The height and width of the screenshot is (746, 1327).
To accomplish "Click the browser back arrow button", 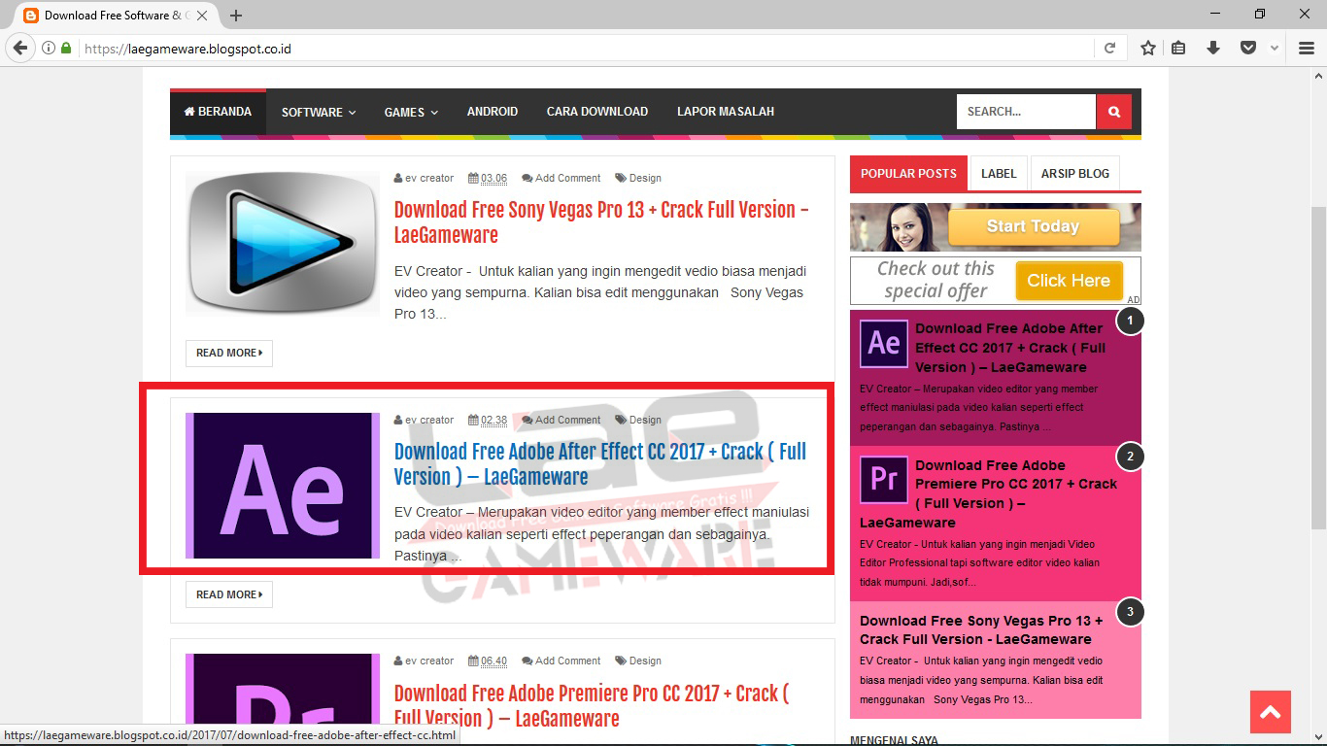I will [20, 48].
